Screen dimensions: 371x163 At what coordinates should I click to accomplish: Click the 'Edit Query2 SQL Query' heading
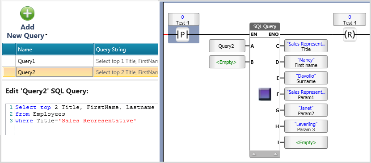pos(47,91)
